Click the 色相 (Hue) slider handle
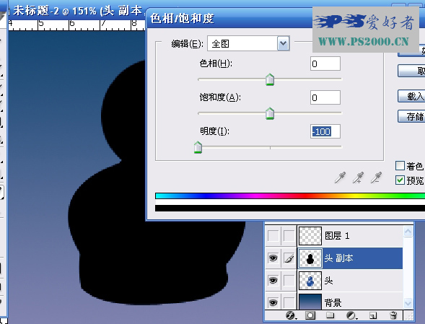 (270, 79)
